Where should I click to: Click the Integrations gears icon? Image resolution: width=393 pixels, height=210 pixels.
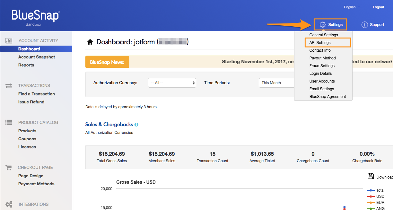pos(9,204)
